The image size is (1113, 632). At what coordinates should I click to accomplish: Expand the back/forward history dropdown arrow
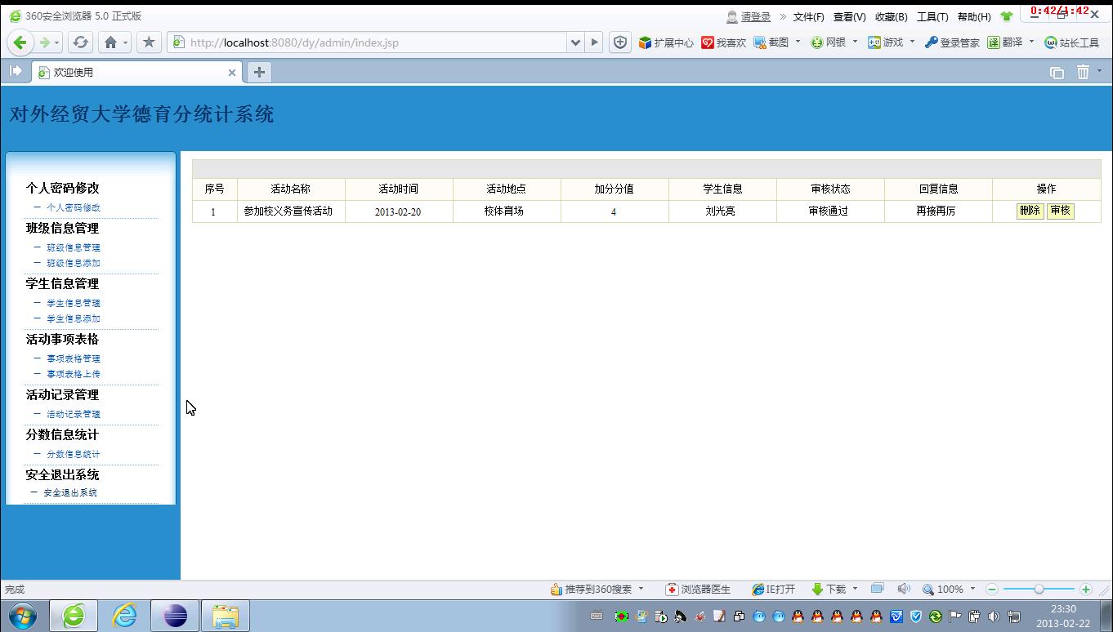(x=56, y=42)
